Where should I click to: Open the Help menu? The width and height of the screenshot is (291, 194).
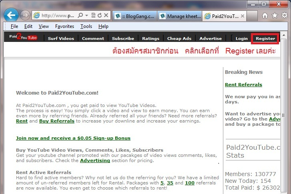pos(103,26)
